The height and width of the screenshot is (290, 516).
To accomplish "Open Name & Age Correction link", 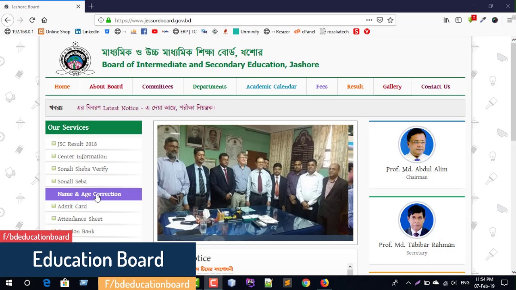I will click(x=94, y=194).
